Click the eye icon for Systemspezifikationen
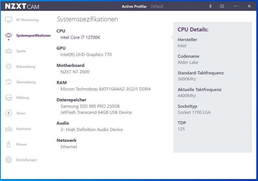258x181 pixels. click(9, 35)
